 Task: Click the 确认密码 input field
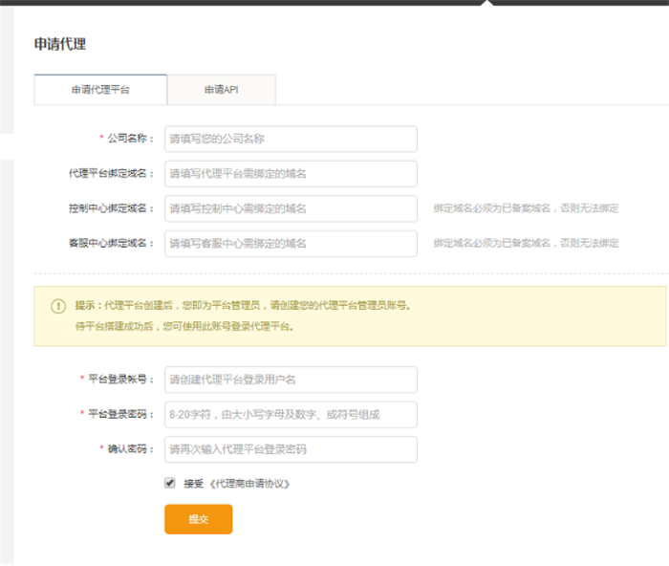(x=291, y=449)
